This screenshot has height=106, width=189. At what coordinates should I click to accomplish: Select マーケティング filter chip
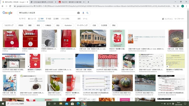[x=82, y=25]
